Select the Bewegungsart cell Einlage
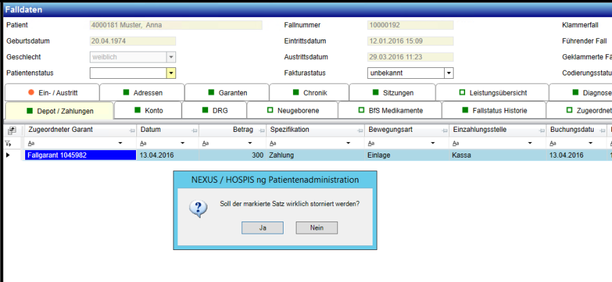Image resolution: width=612 pixels, height=282 pixels. tap(407, 155)
